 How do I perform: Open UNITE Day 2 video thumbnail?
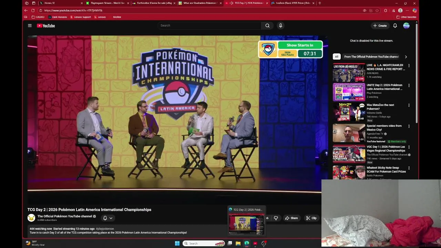(x=349, y=92)
